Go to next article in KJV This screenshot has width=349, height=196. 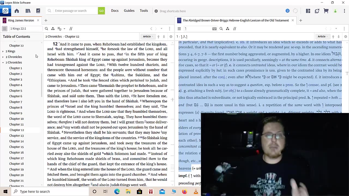[x=164, y=36]
